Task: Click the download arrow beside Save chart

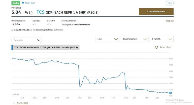Action: click(x=14, y=103)
